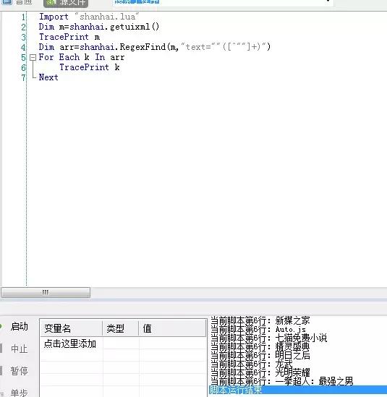The image size is (387, 397).
Task: Select the output line 明日之后
Action: tap(260, 355)
